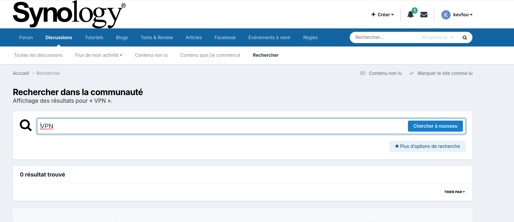Open the N'importe où search scope dropdown
The height and width of the screenshot is (222, 514).
pyautogui.click(x=437, y=38)
